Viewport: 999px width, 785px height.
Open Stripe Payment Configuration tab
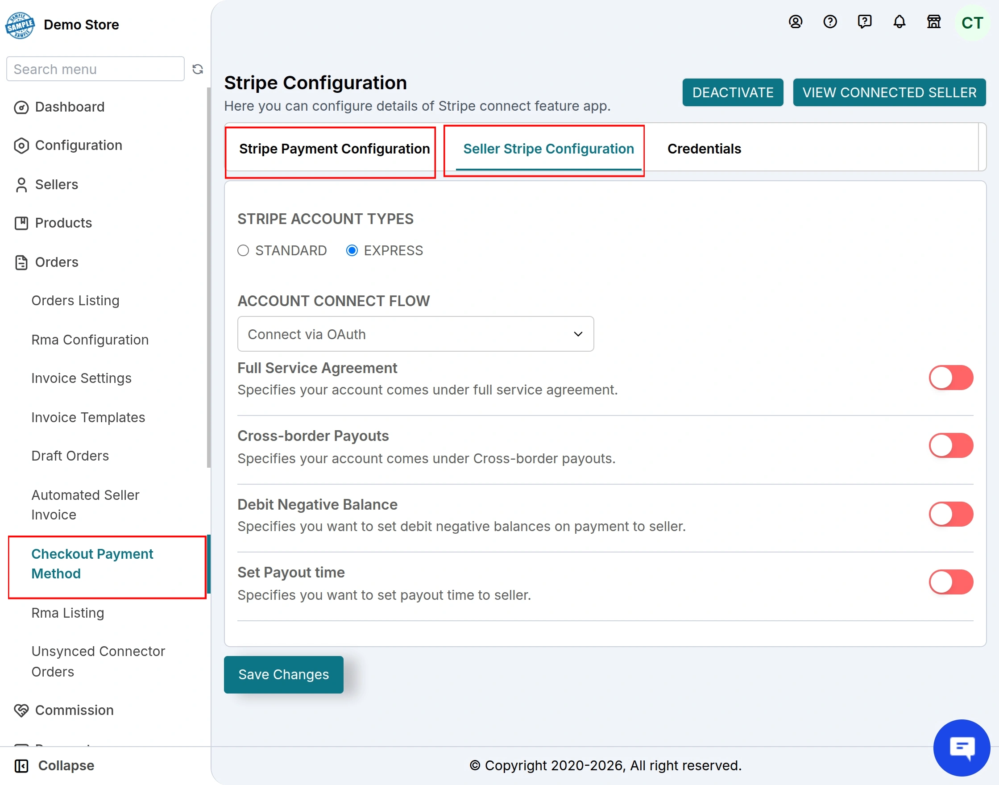coord(334,149)
